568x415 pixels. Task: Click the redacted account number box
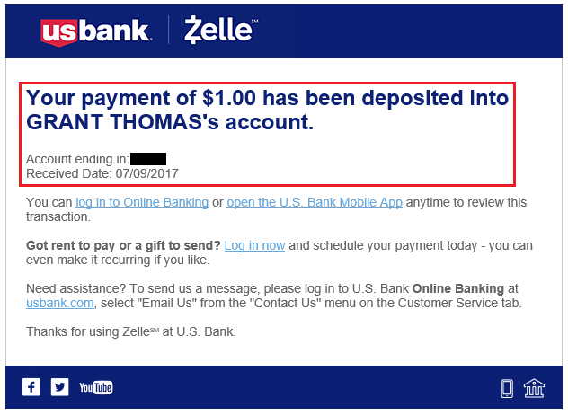click(x=148, y=159)
